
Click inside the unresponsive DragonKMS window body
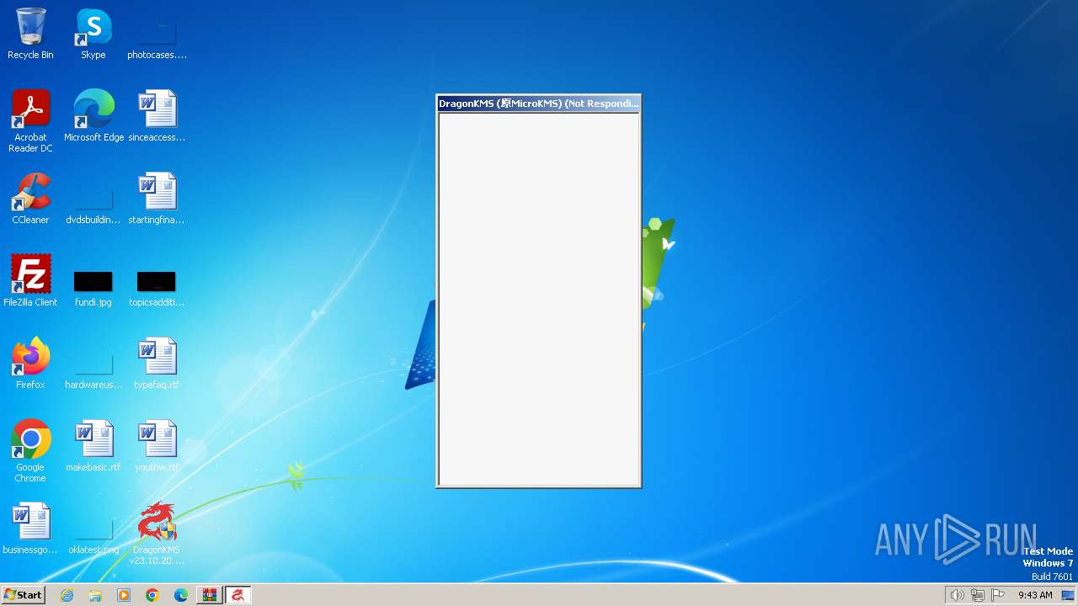point(539,299)
